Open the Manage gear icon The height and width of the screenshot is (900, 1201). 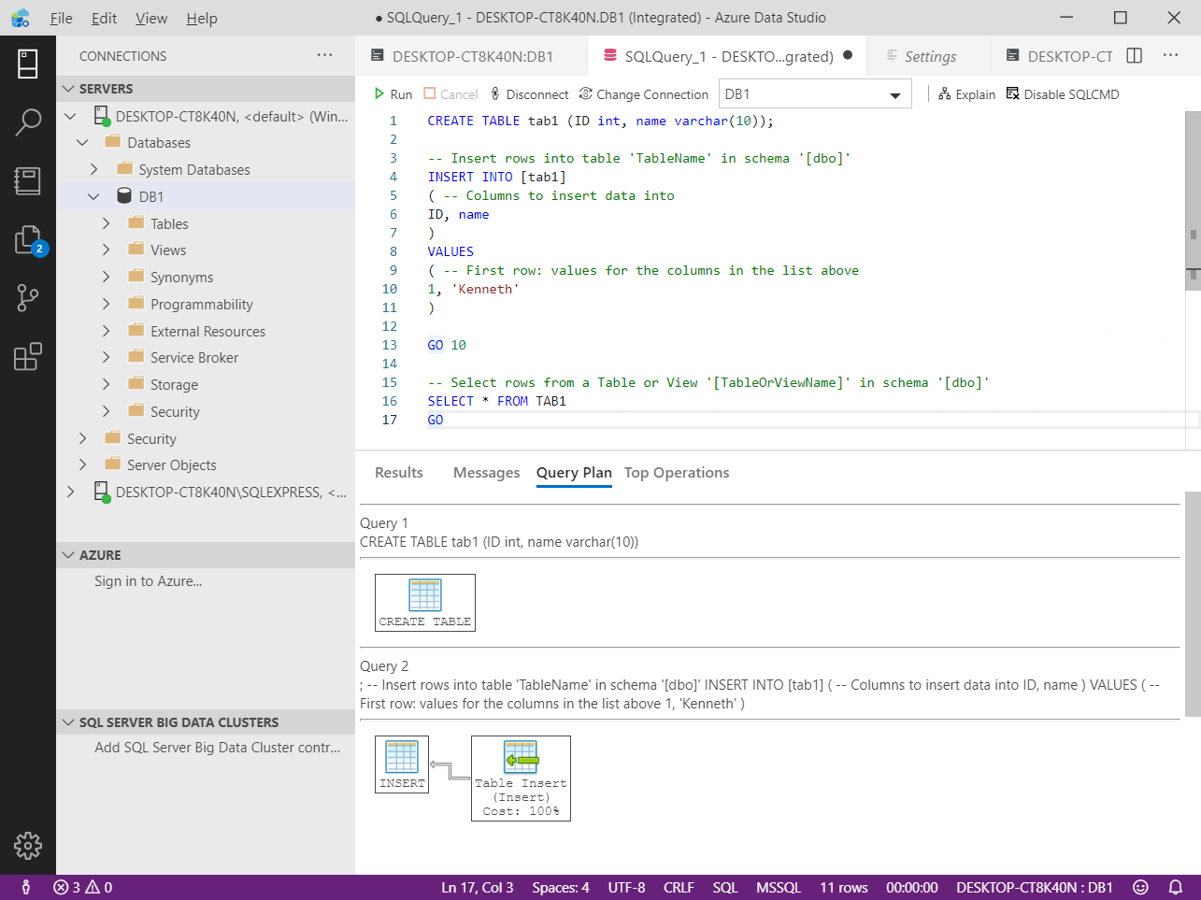pyautogui.click(x=28, y=845)
